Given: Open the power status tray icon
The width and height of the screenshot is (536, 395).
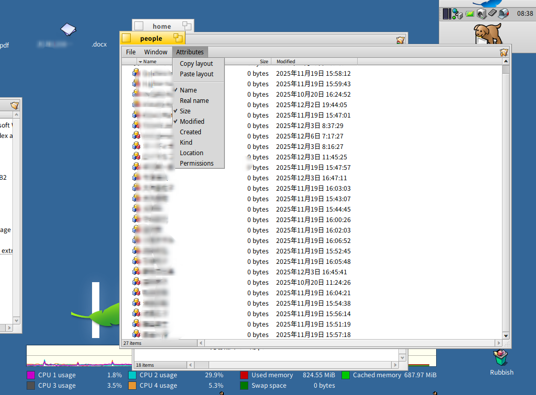Looking at the screenshot, I should [x=470, y=14].
